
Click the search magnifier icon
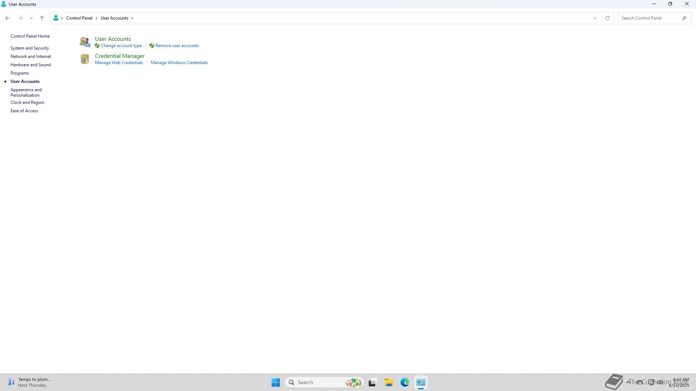684,18
